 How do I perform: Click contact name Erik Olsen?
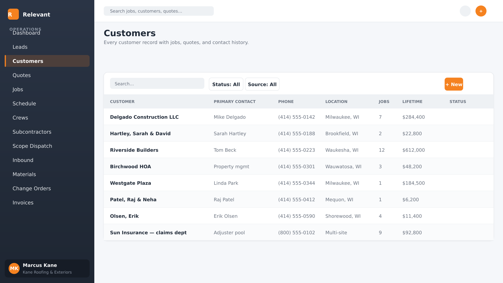[x=226, y=216]
